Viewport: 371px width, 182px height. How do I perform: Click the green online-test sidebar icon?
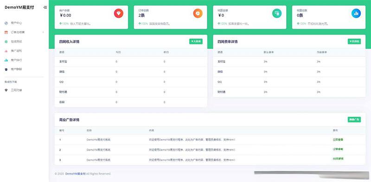(x=6, y=42)
